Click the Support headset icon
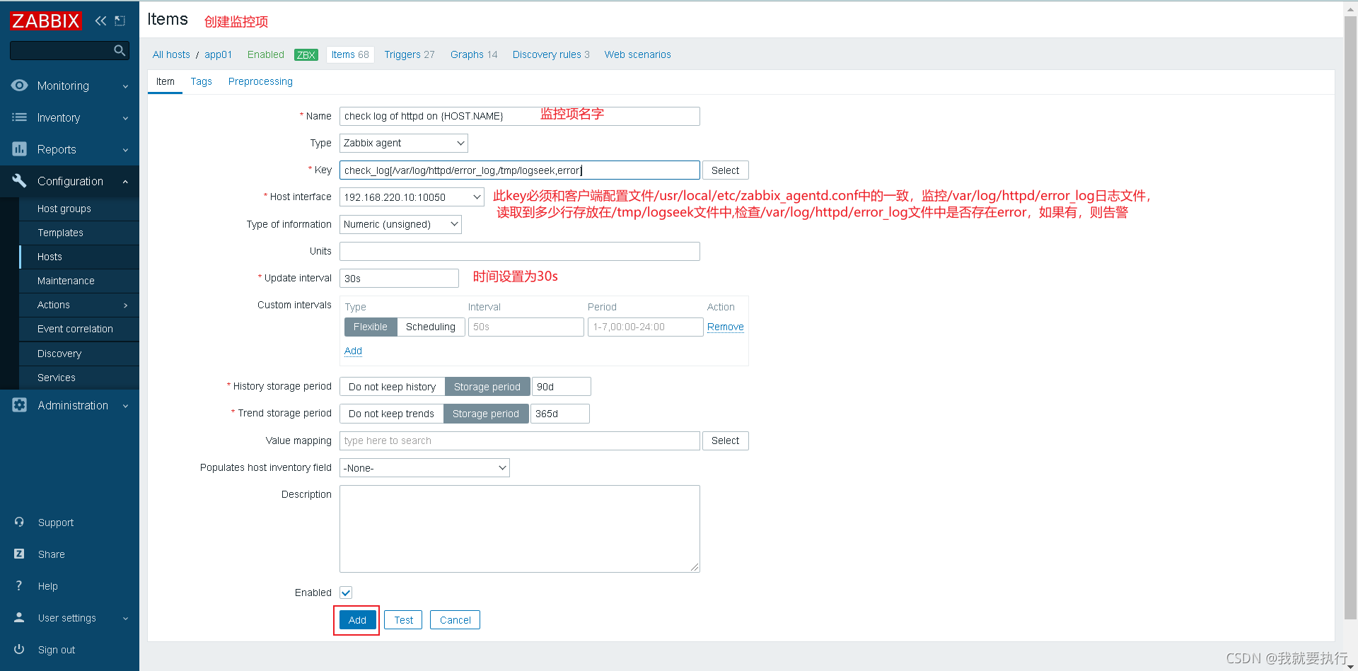 coord(19,523)
